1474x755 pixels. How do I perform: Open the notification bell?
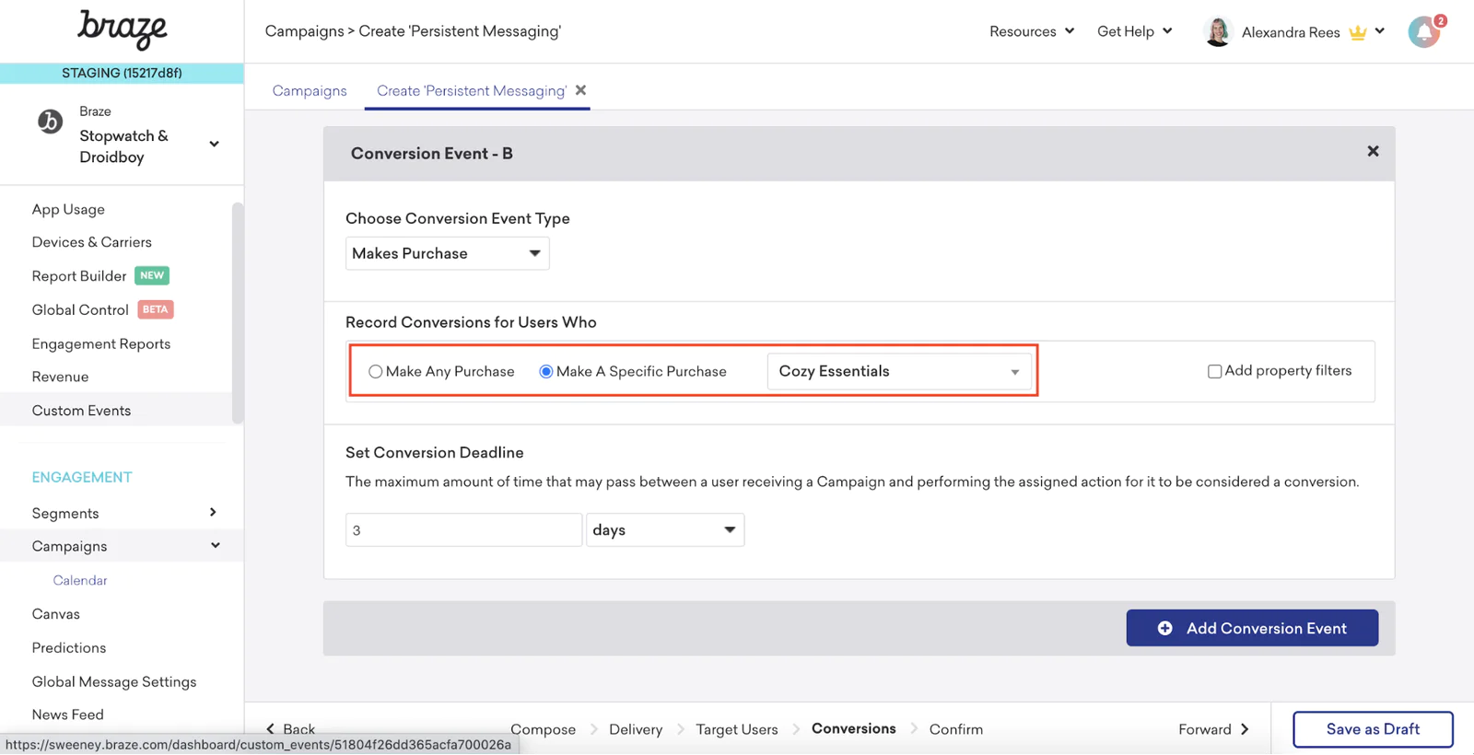[1424, 32]
